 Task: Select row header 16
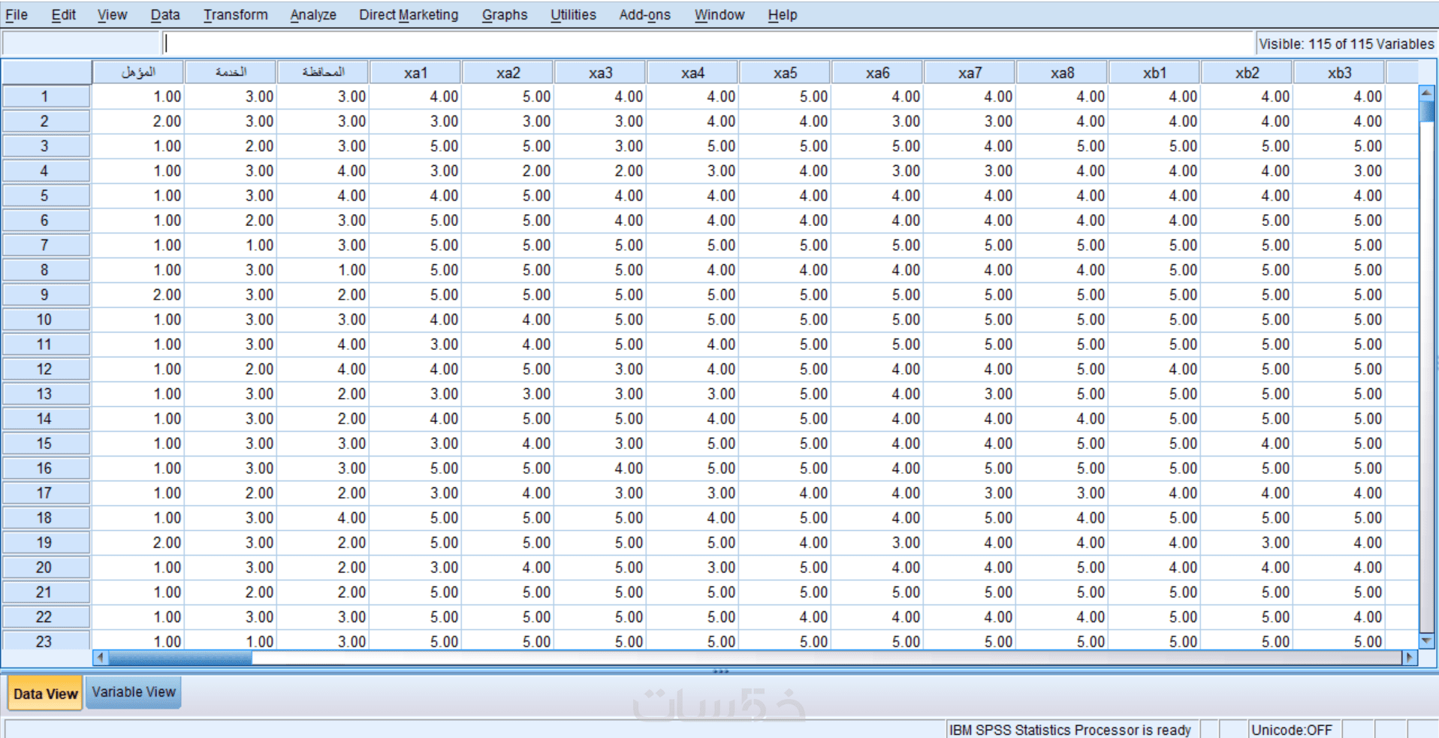(45, 468)
